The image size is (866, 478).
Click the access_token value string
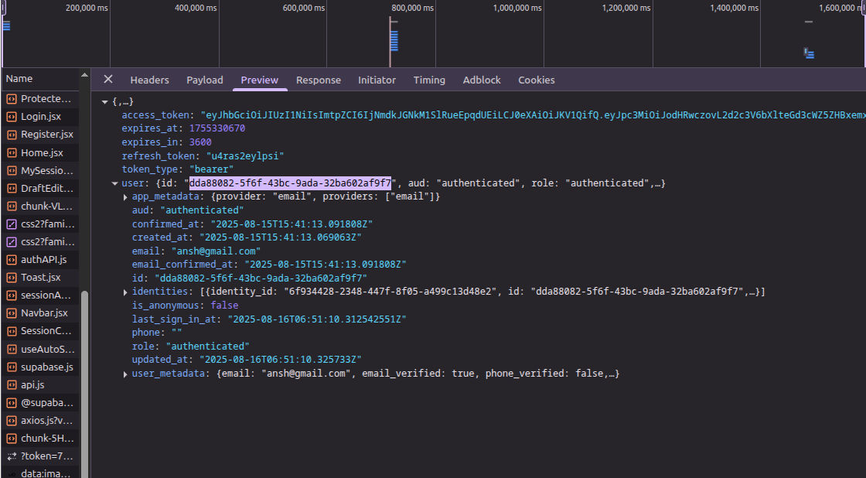click(533, 115)
